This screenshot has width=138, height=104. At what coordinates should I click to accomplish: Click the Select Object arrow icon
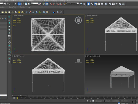5,4
